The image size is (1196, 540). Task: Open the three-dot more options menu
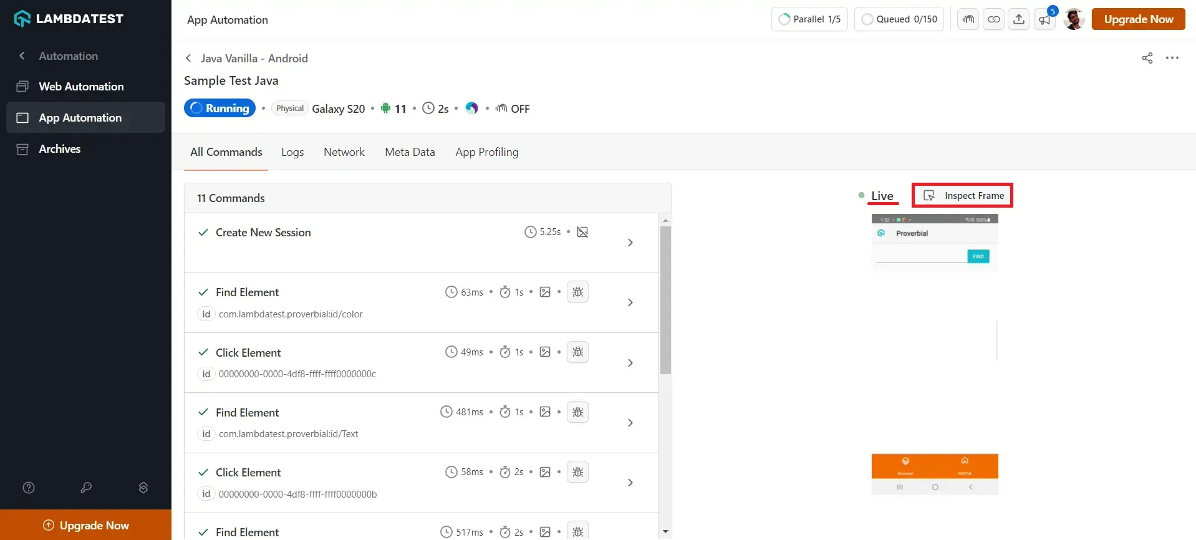1172,58
